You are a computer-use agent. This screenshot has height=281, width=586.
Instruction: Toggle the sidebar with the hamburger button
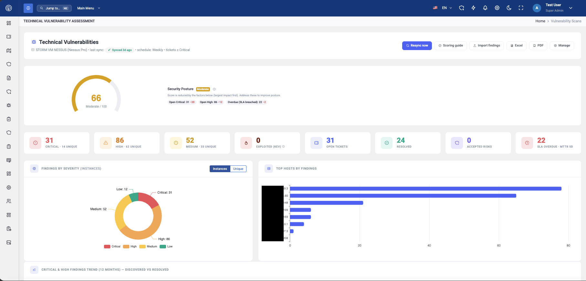point(28,8)
